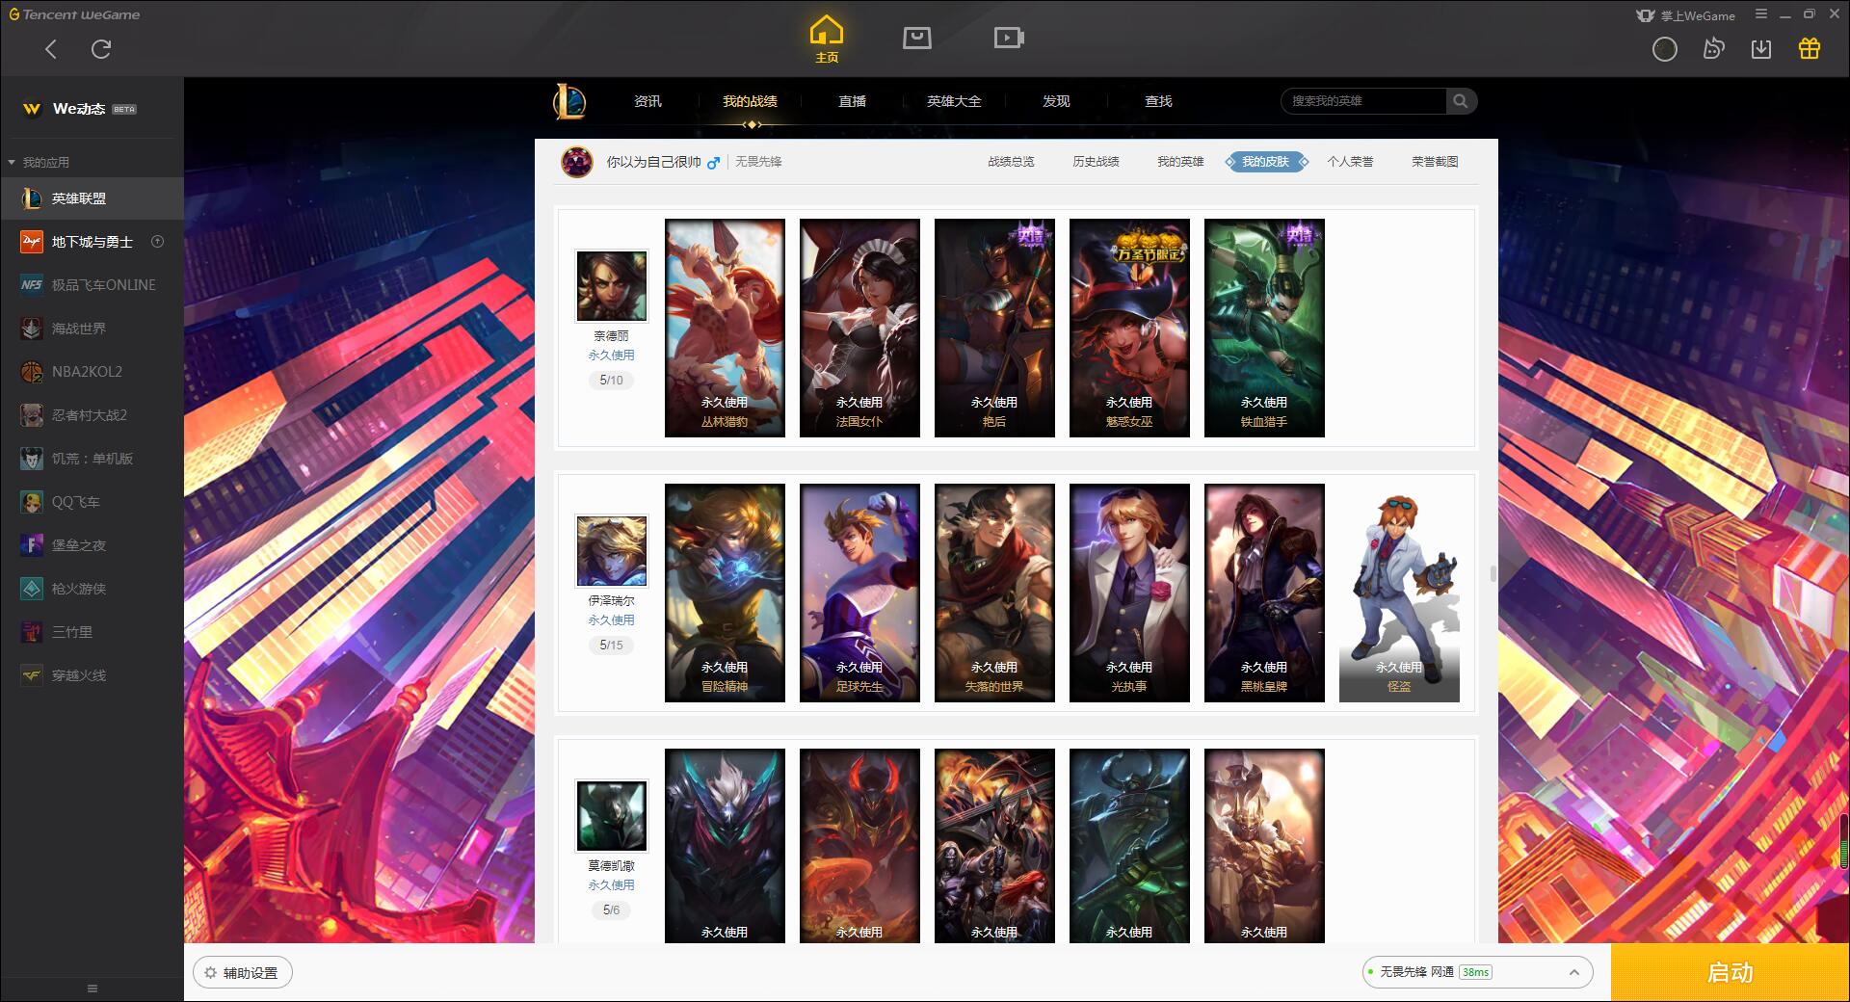Select QQ飞车 in the sidebar
The height and width of the screenshot is (1002, 1850).
pos(92,502)
